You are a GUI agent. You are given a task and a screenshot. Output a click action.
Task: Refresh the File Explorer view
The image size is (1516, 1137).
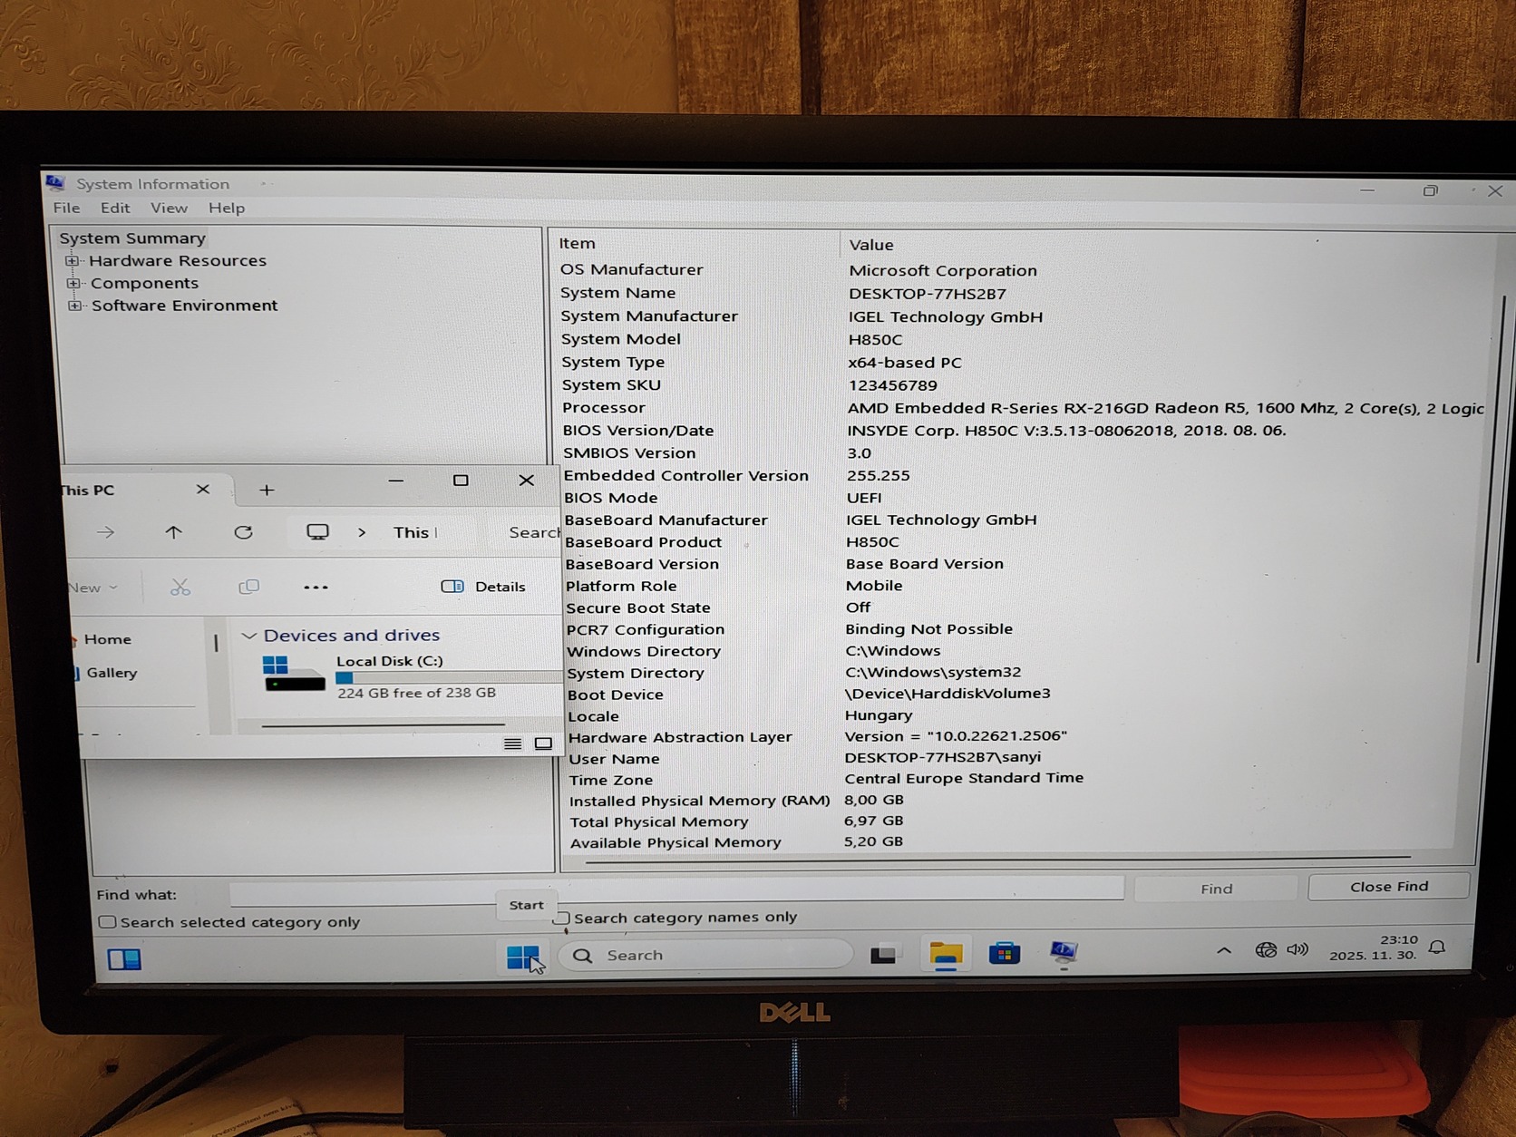pos(243,532)
